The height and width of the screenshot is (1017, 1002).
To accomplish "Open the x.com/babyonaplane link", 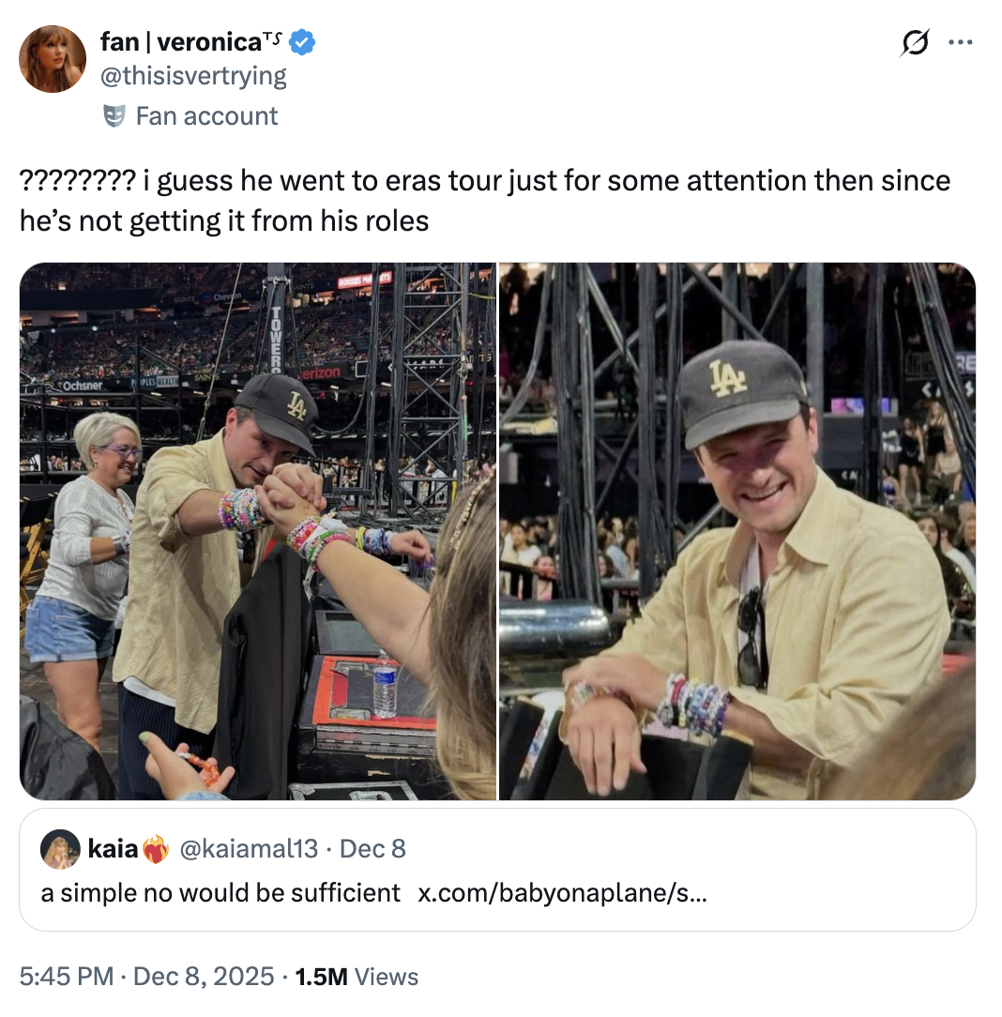I will click(561, 892).
